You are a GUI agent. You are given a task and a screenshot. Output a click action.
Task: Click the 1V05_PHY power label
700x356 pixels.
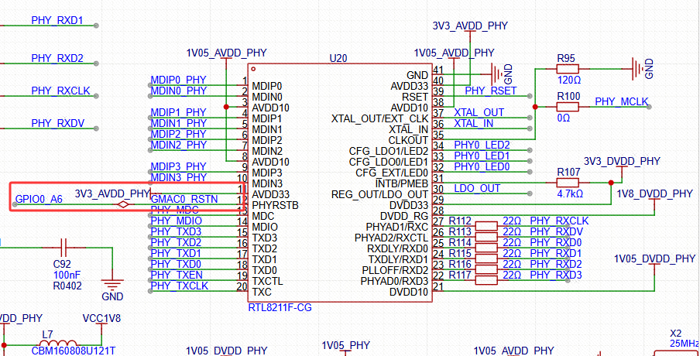pyautogui.click(x=346, y=345)
